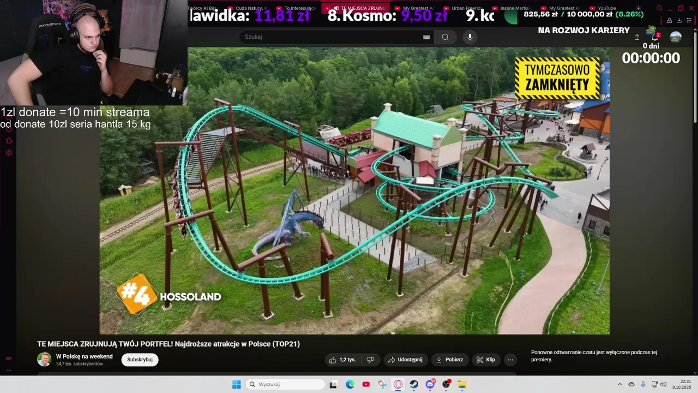Launch Microsoft Edge from the taskbar
This screenshot has height=393, width=698.
(x=350, y=384)
